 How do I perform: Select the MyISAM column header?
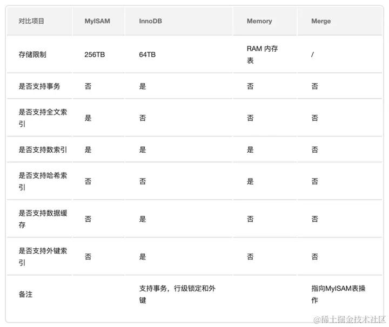pos(97,21)
